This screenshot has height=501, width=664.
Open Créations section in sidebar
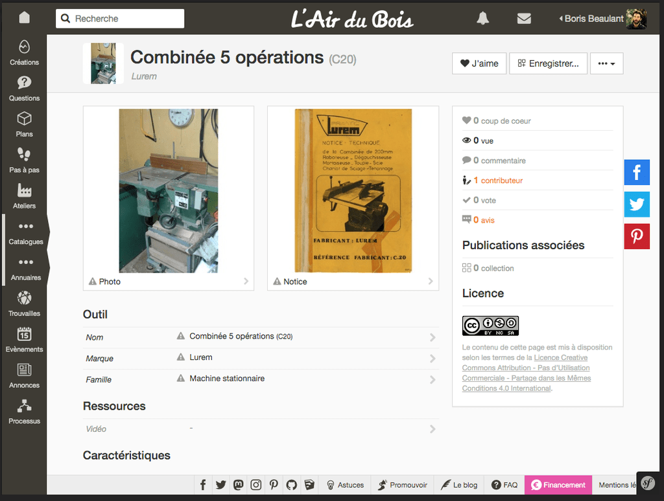24,52
